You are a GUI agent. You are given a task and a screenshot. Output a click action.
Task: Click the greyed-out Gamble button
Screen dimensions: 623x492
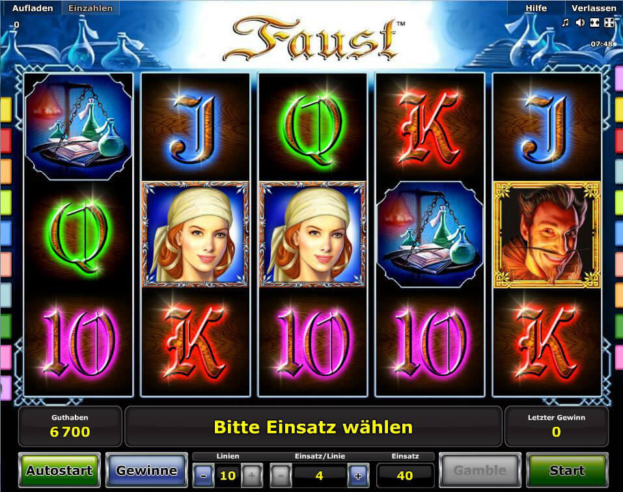click(x=480, y=471)
